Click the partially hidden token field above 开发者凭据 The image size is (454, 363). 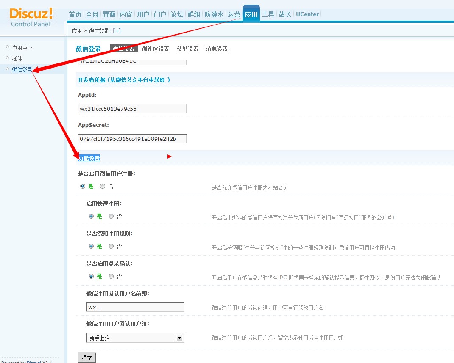[132, 62]
